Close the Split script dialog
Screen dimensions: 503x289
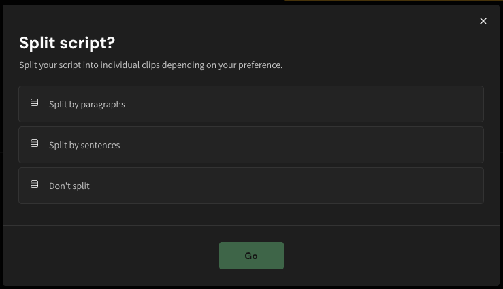point(483,21)
